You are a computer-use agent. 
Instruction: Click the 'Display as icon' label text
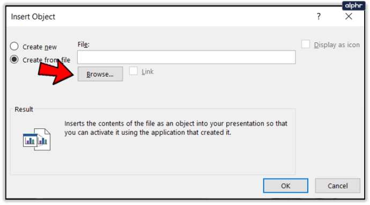click(x=337, y=45)
